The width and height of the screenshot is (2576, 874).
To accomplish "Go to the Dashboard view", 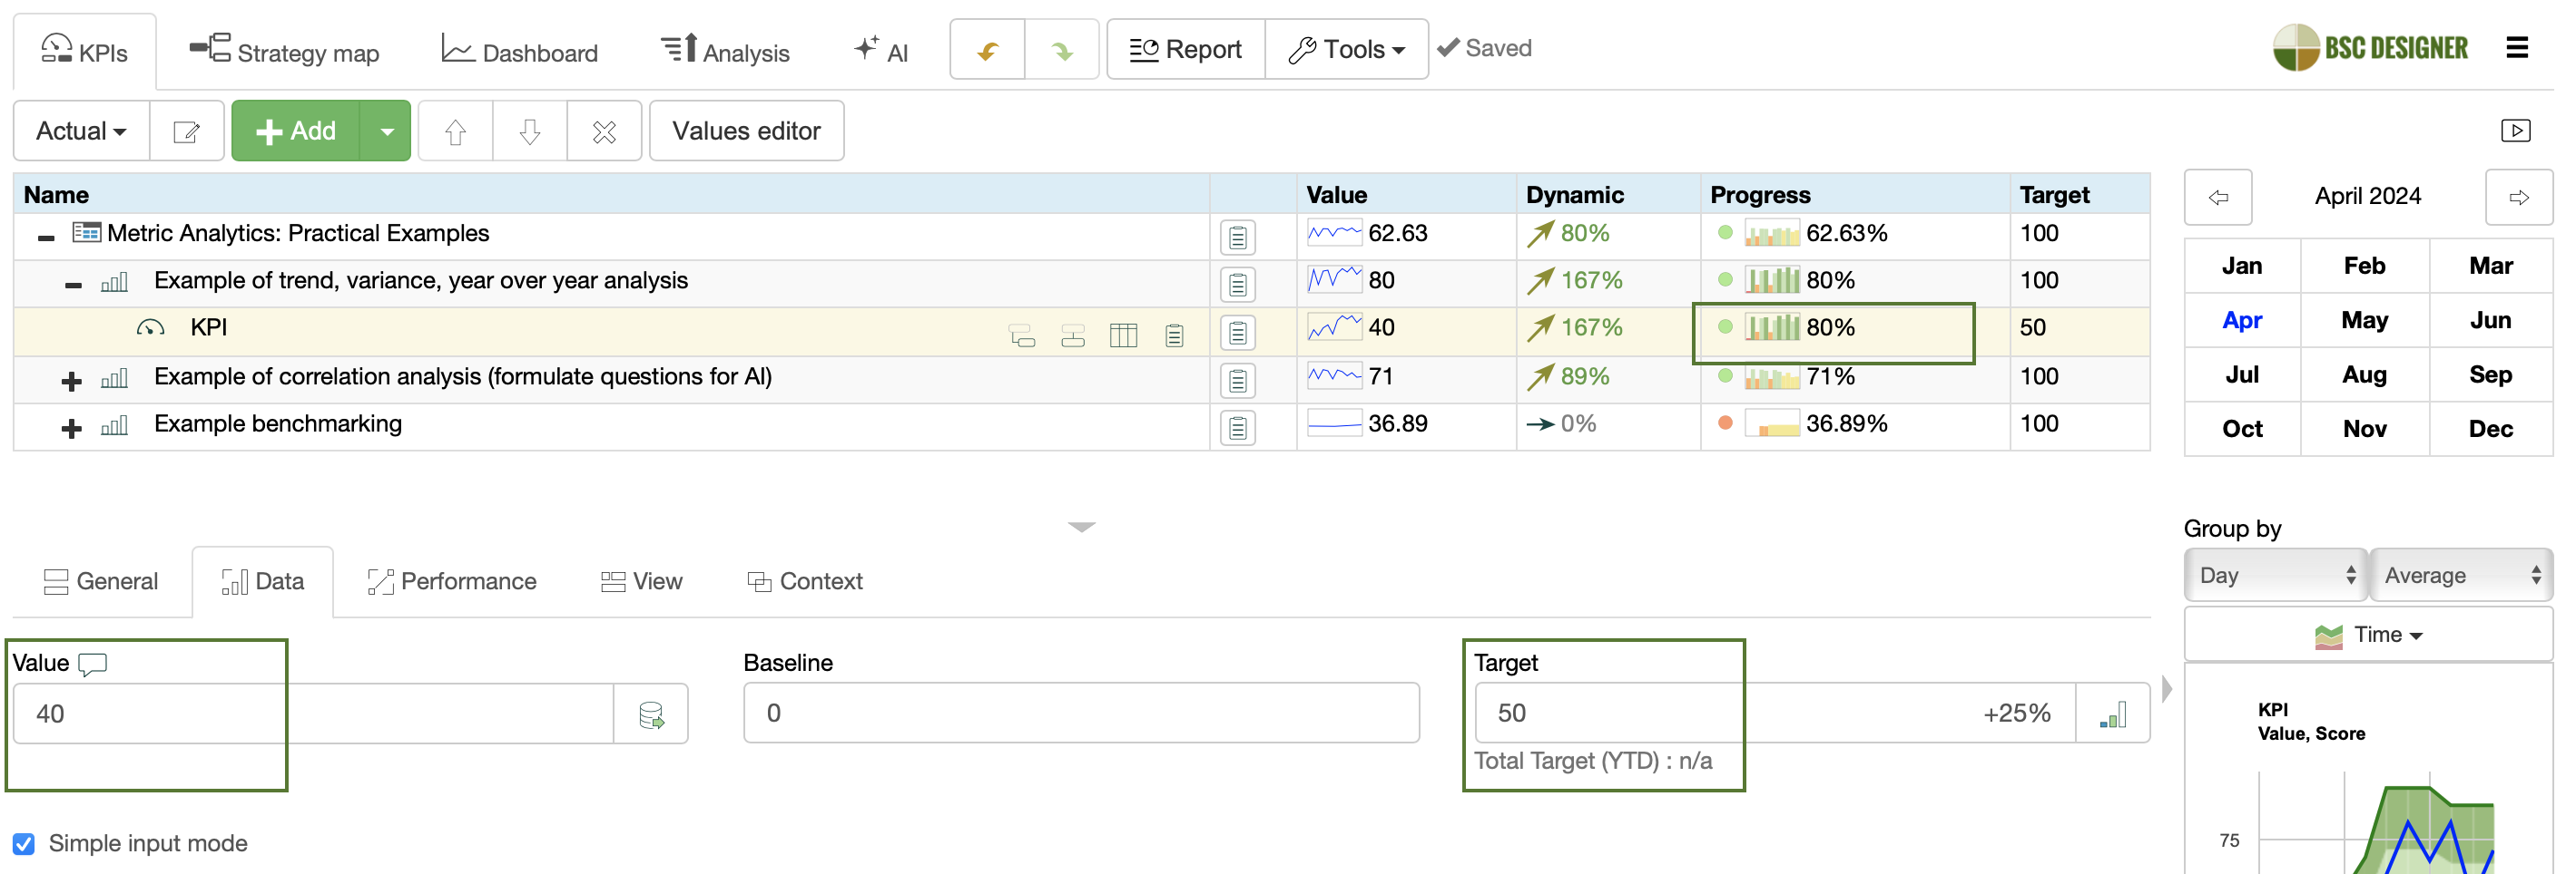I will 521,50.
